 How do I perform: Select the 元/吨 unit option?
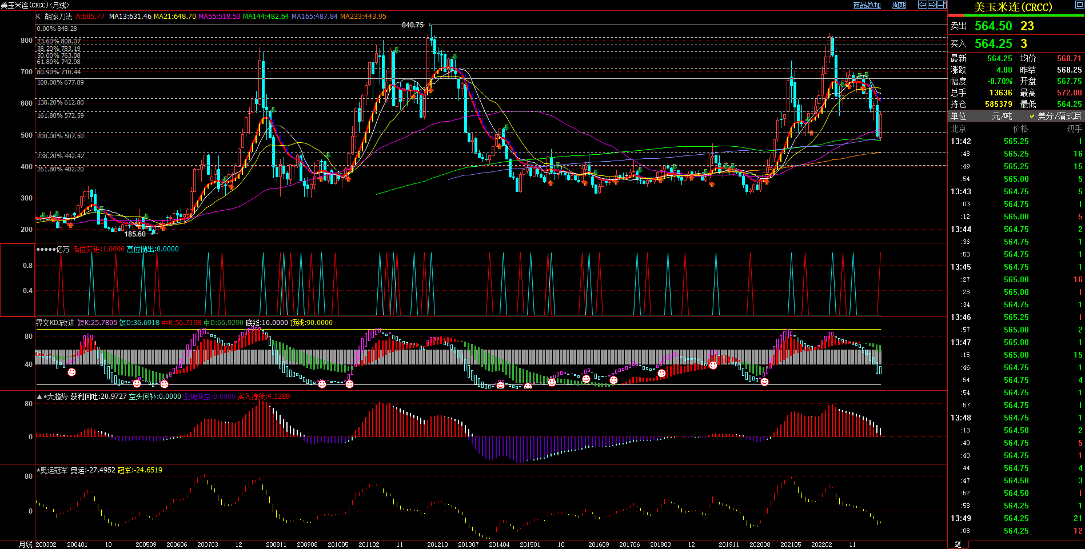[1002, 116]
